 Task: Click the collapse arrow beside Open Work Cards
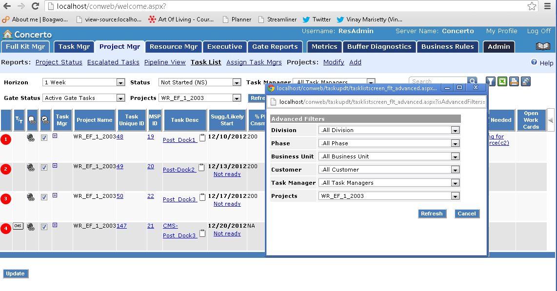pyautogui.click(x=551, y=120)
